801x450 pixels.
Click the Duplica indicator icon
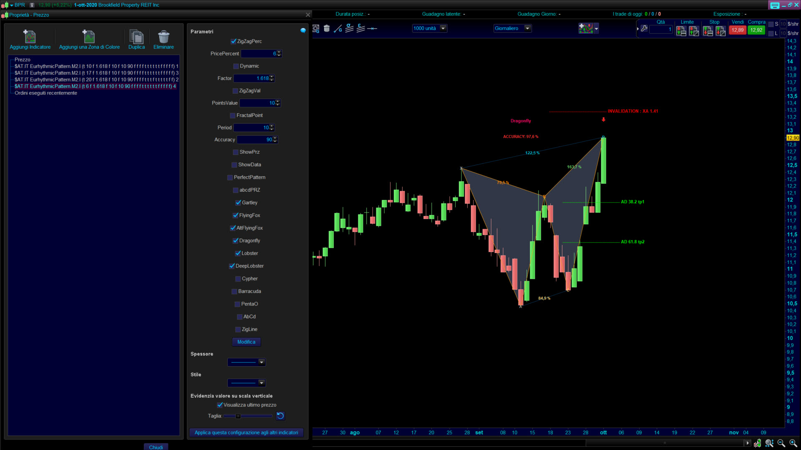pos(136,37)
